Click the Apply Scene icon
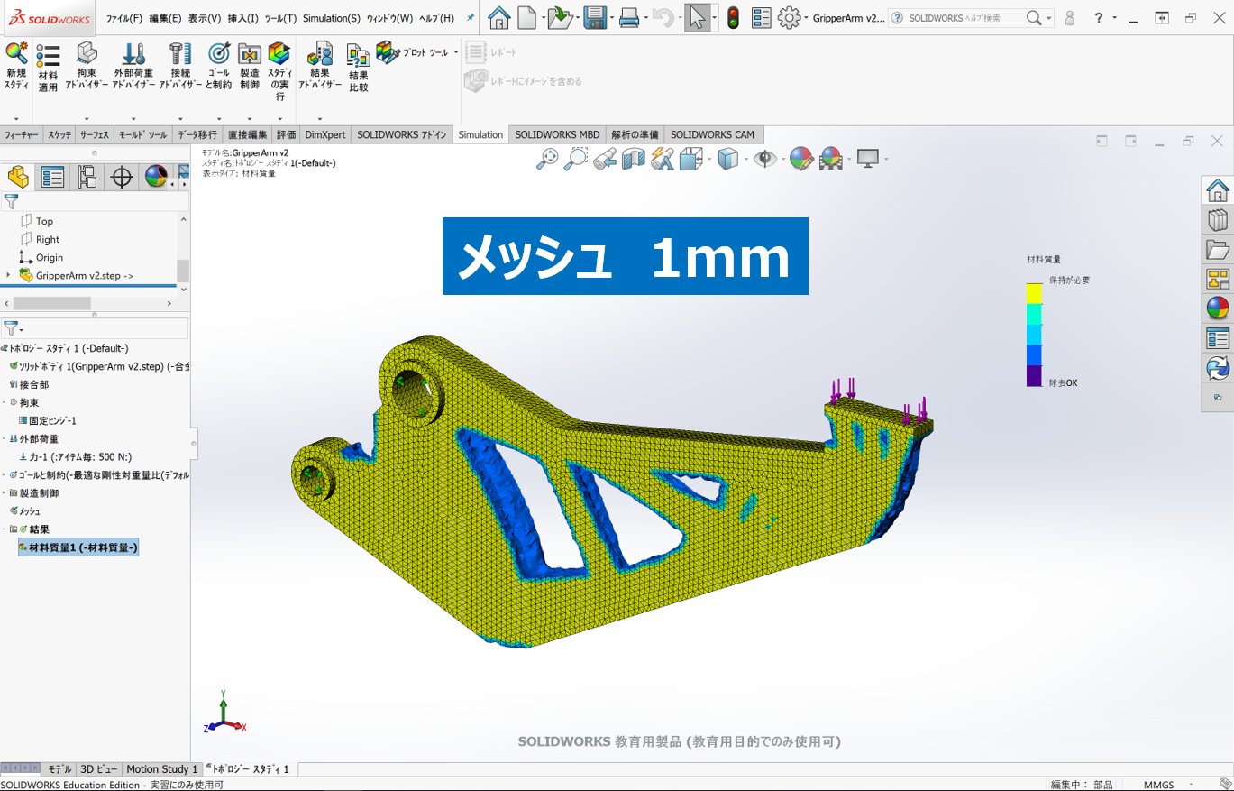 point(831,159)
